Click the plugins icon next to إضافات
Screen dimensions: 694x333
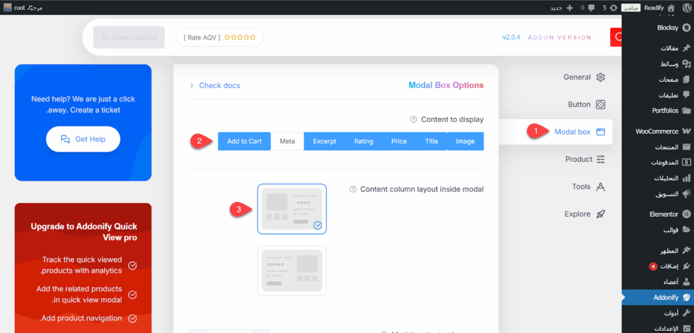tap(687, 266)
